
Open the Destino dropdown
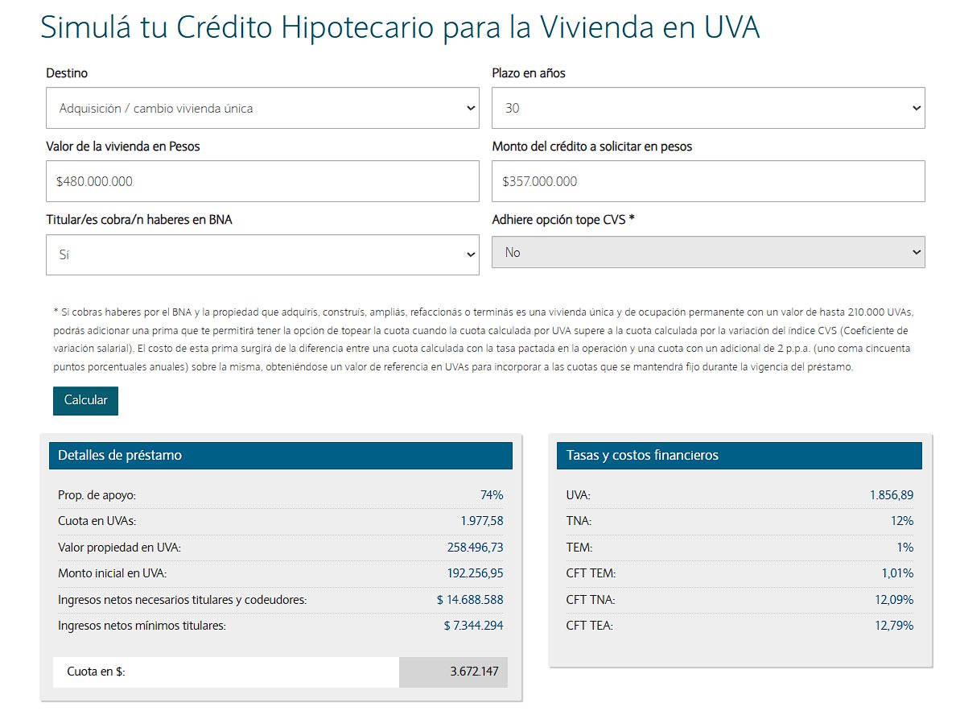[262, 108]
